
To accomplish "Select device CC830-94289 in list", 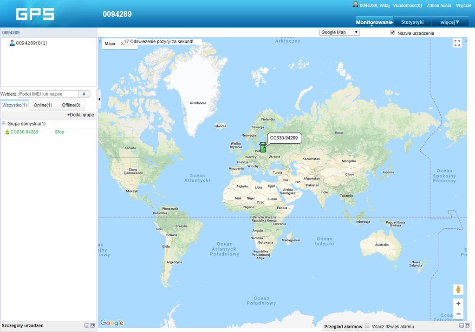I will (24, 132).
